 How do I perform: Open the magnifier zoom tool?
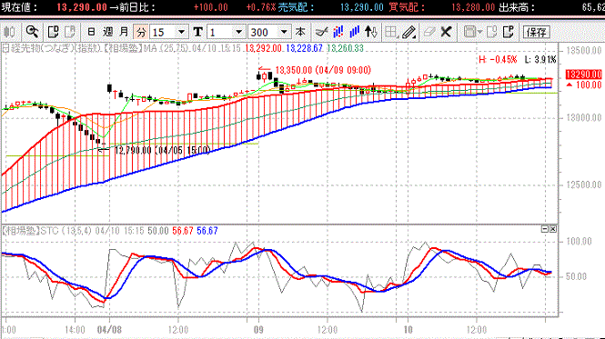coord(32,32)
